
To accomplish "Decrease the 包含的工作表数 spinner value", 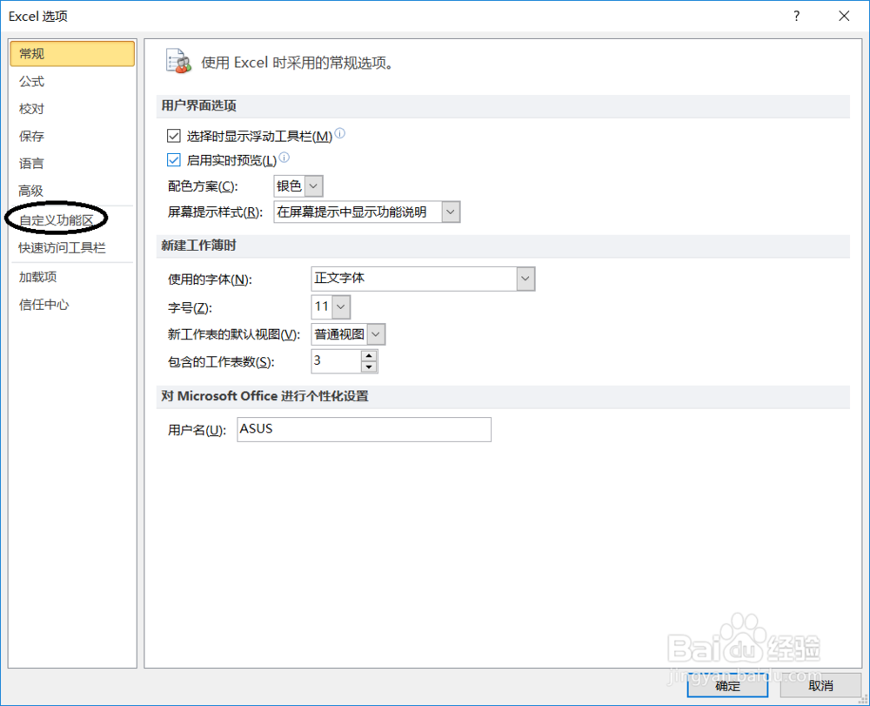I will [369, 366].
